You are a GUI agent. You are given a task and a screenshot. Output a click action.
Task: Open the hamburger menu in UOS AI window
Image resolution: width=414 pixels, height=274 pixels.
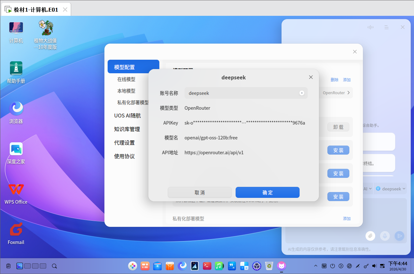[387, 27]
